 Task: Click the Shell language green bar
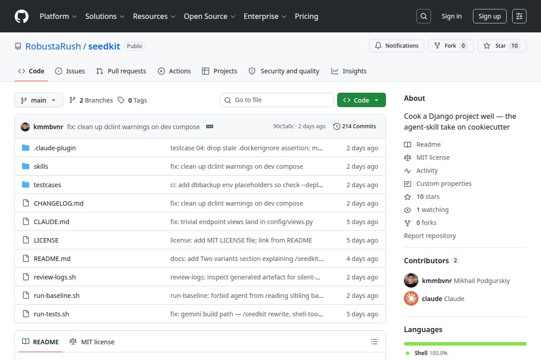coord(465,344)
